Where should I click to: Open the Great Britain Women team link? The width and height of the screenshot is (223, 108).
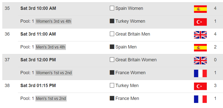[x=136, y=60]
